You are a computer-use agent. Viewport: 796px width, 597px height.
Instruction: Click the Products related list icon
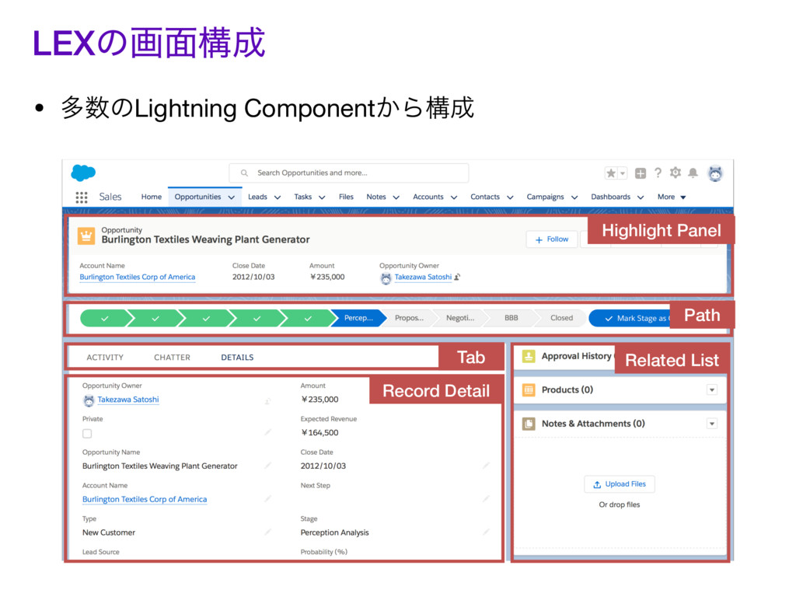529,390
